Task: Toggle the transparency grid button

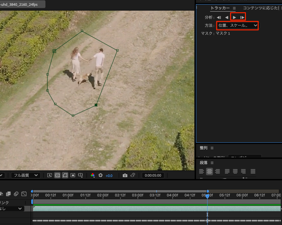Action: pyautogui.click(x=57, y=175)
